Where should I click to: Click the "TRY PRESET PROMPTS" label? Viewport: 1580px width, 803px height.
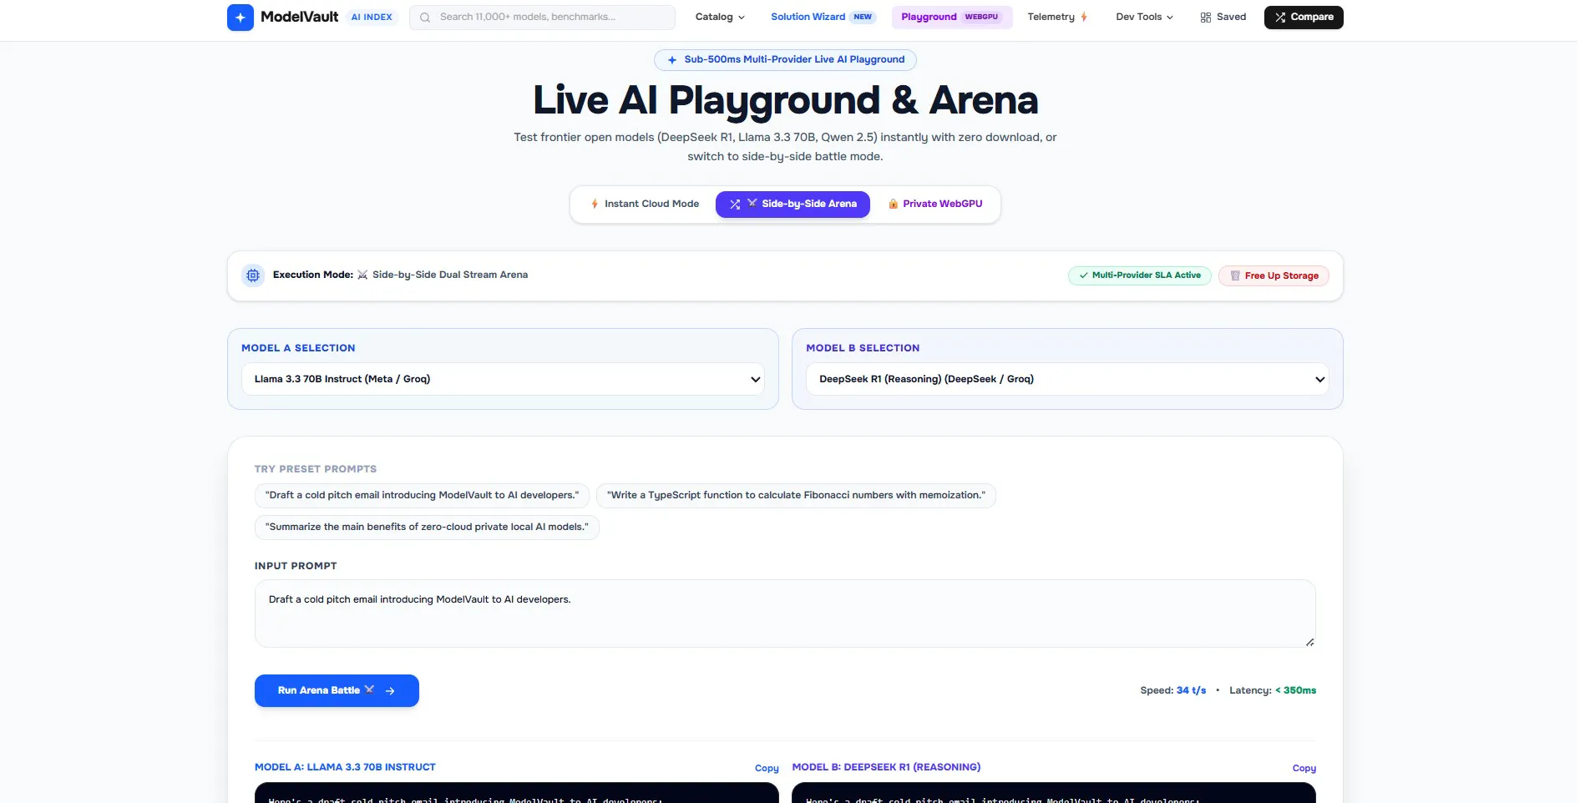coord(316,469)
